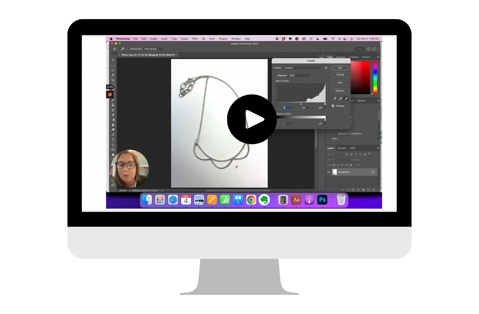Click the Levels preset gear icon
Viewport: 479px width, 314px height.
327,68
